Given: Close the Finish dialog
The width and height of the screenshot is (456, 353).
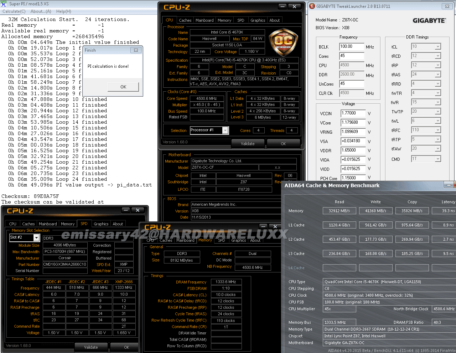Looking at the screenshot, I should pyautogui.click(x=136, y=50).
